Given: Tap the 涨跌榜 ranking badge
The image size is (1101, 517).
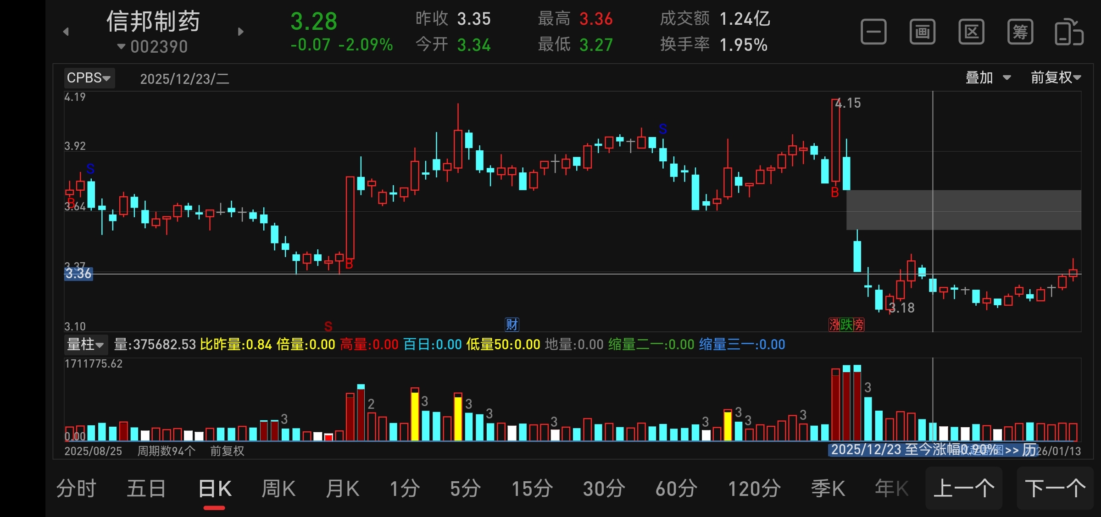Looking at the screenshot, I should 846,324.
